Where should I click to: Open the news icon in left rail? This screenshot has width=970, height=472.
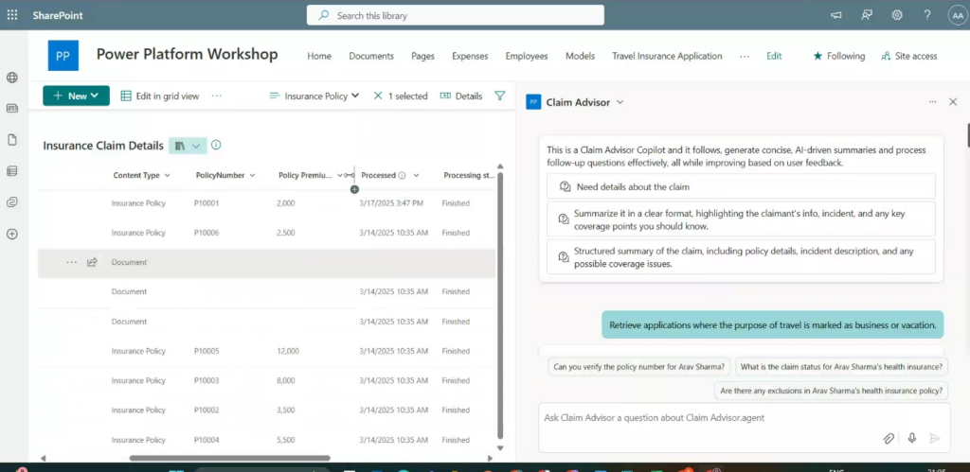[x=11, y=108]
